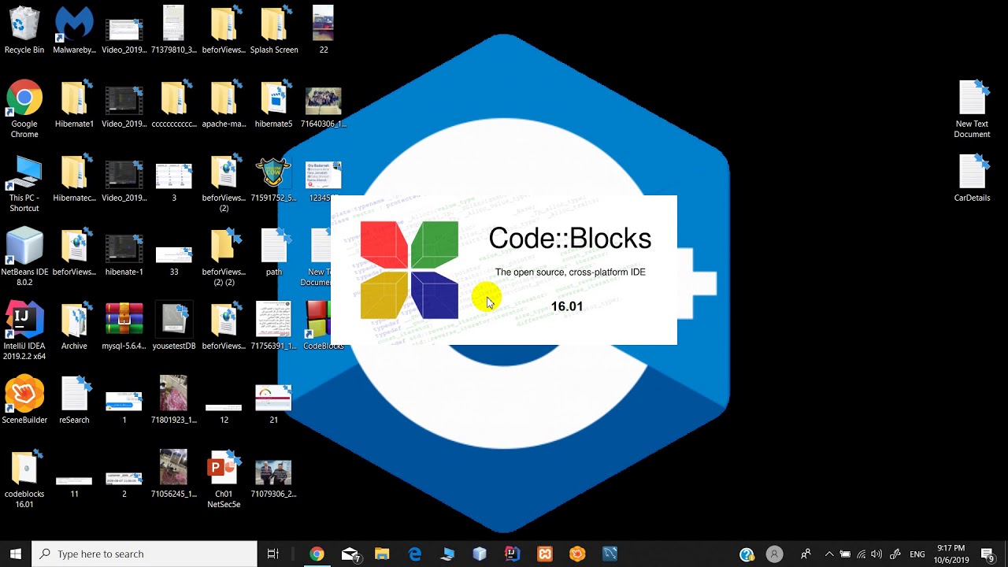Image resolution: width=1008 pixels, height=567 pixels.
Task: Open the volume control speaker icon
Action: [x=876, y=554]
